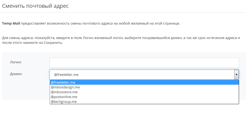
Task: Click the heading "Сменить почтовый адрес"
Action: point(35,6)
